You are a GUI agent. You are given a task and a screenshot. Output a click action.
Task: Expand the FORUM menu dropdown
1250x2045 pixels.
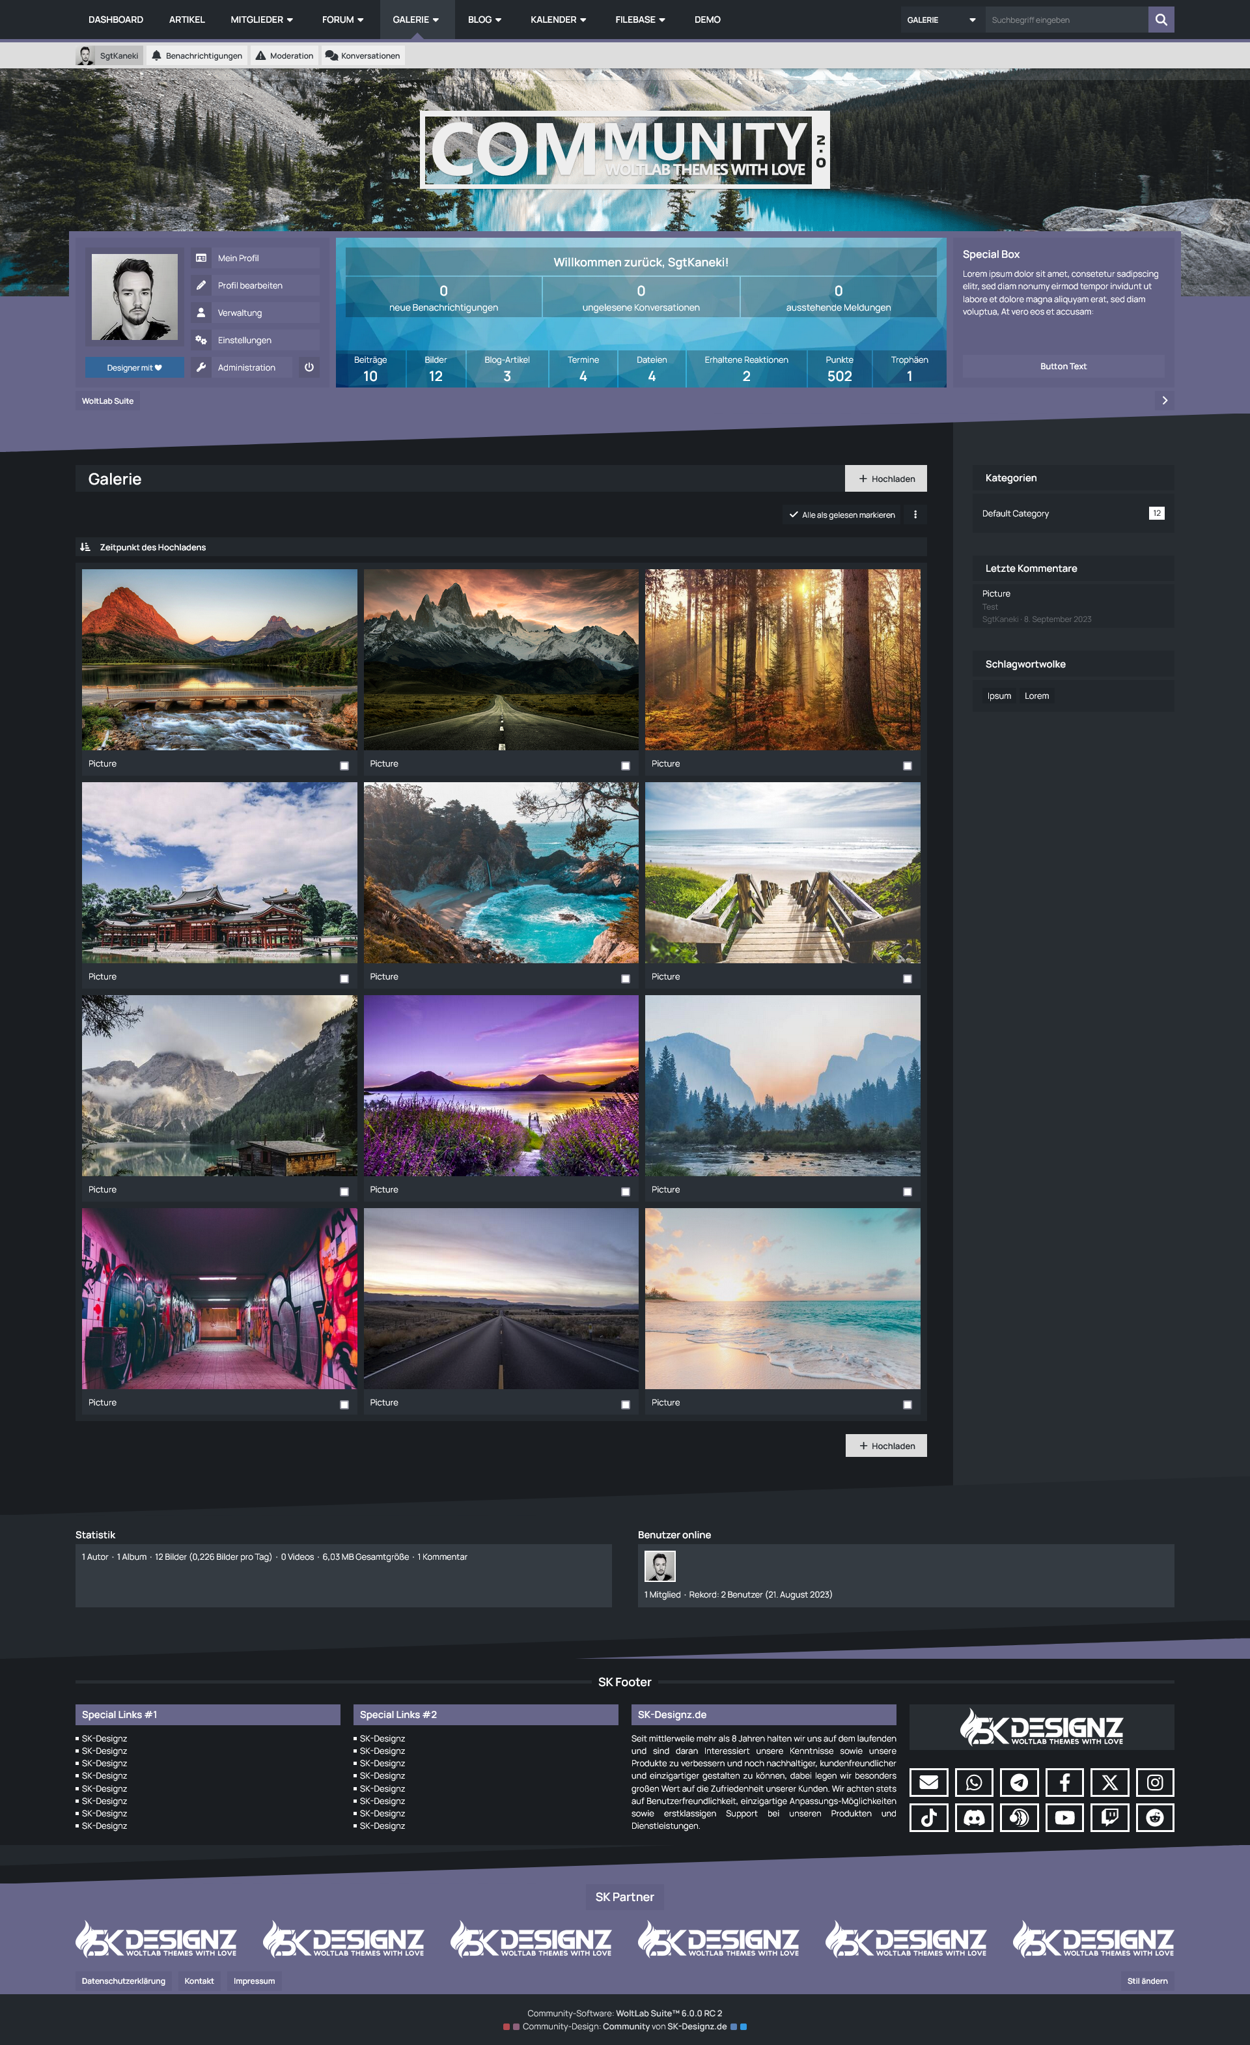coord(342,20)
